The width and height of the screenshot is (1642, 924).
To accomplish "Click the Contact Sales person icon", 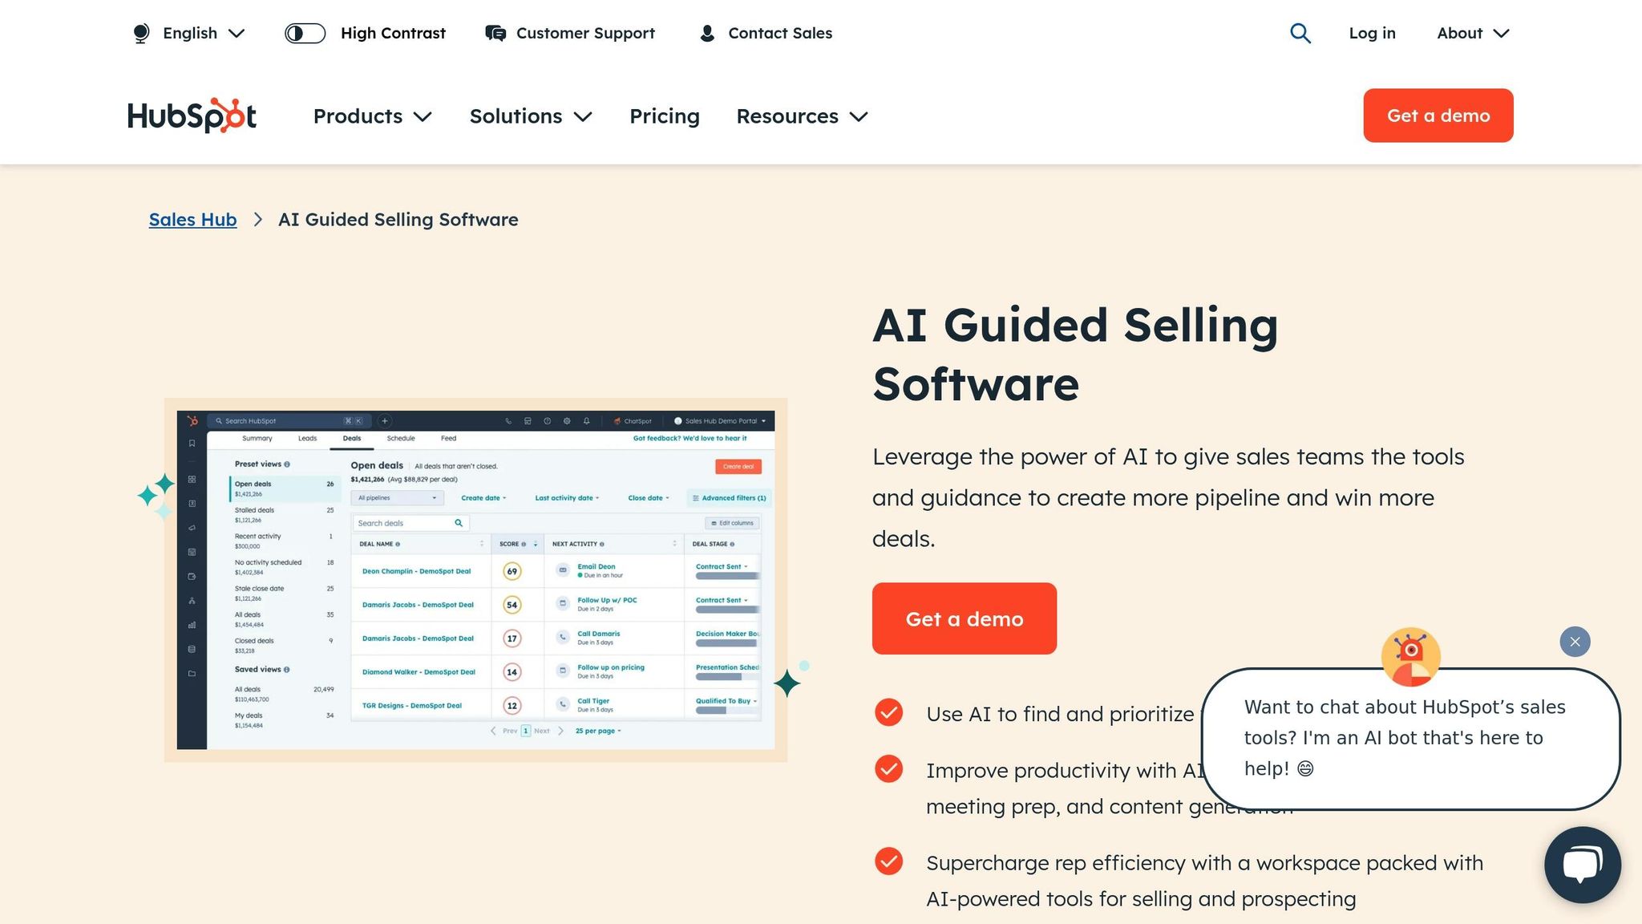I will tap(707, 33).
